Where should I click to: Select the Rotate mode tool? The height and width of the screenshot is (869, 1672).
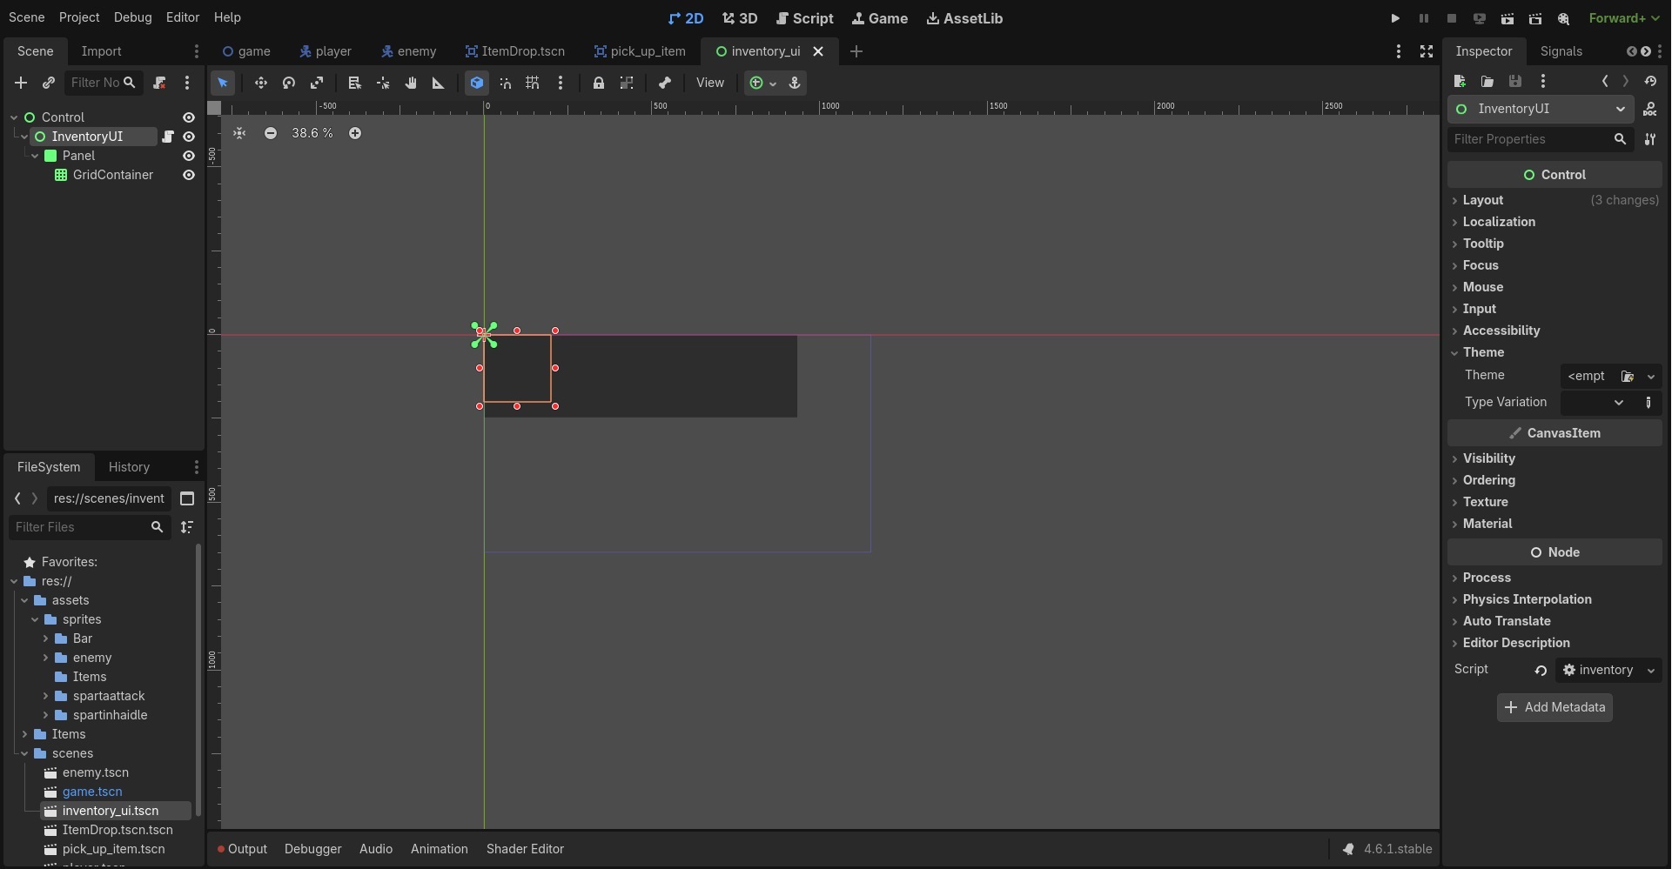point(289,83)
